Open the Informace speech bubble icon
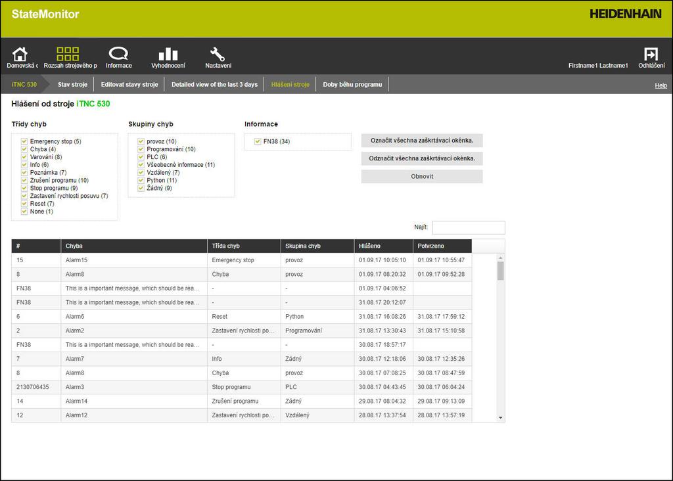673x481 pixels. (118, 54)
